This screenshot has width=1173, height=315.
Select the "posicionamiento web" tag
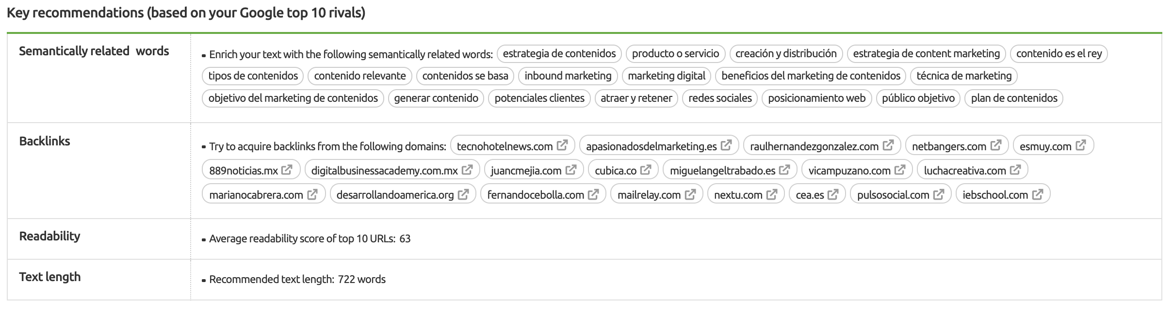click(816, 98)
